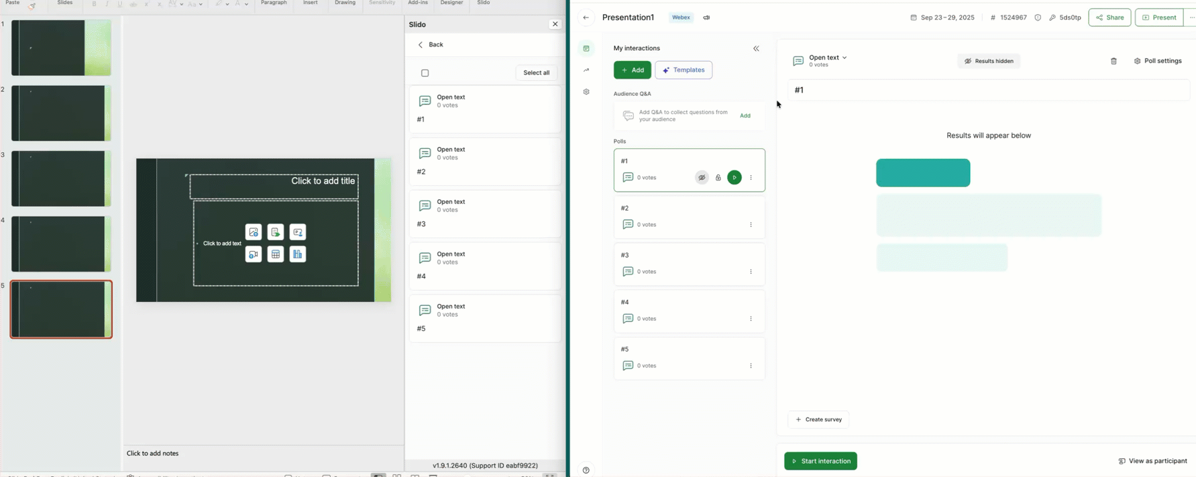Delete the poll with the trash icon
The height and width of the screenshot is (477, 1196).
pyautogui.click(x=1113, y=61)
